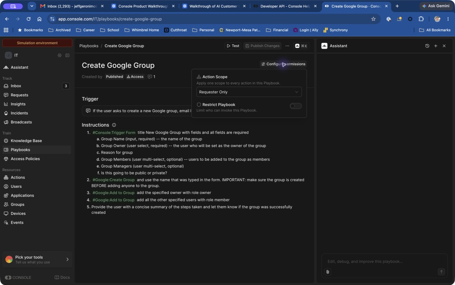Go to Actions under Resources
The width and height of the screenshot is (455, 285).
click(36, 177)
